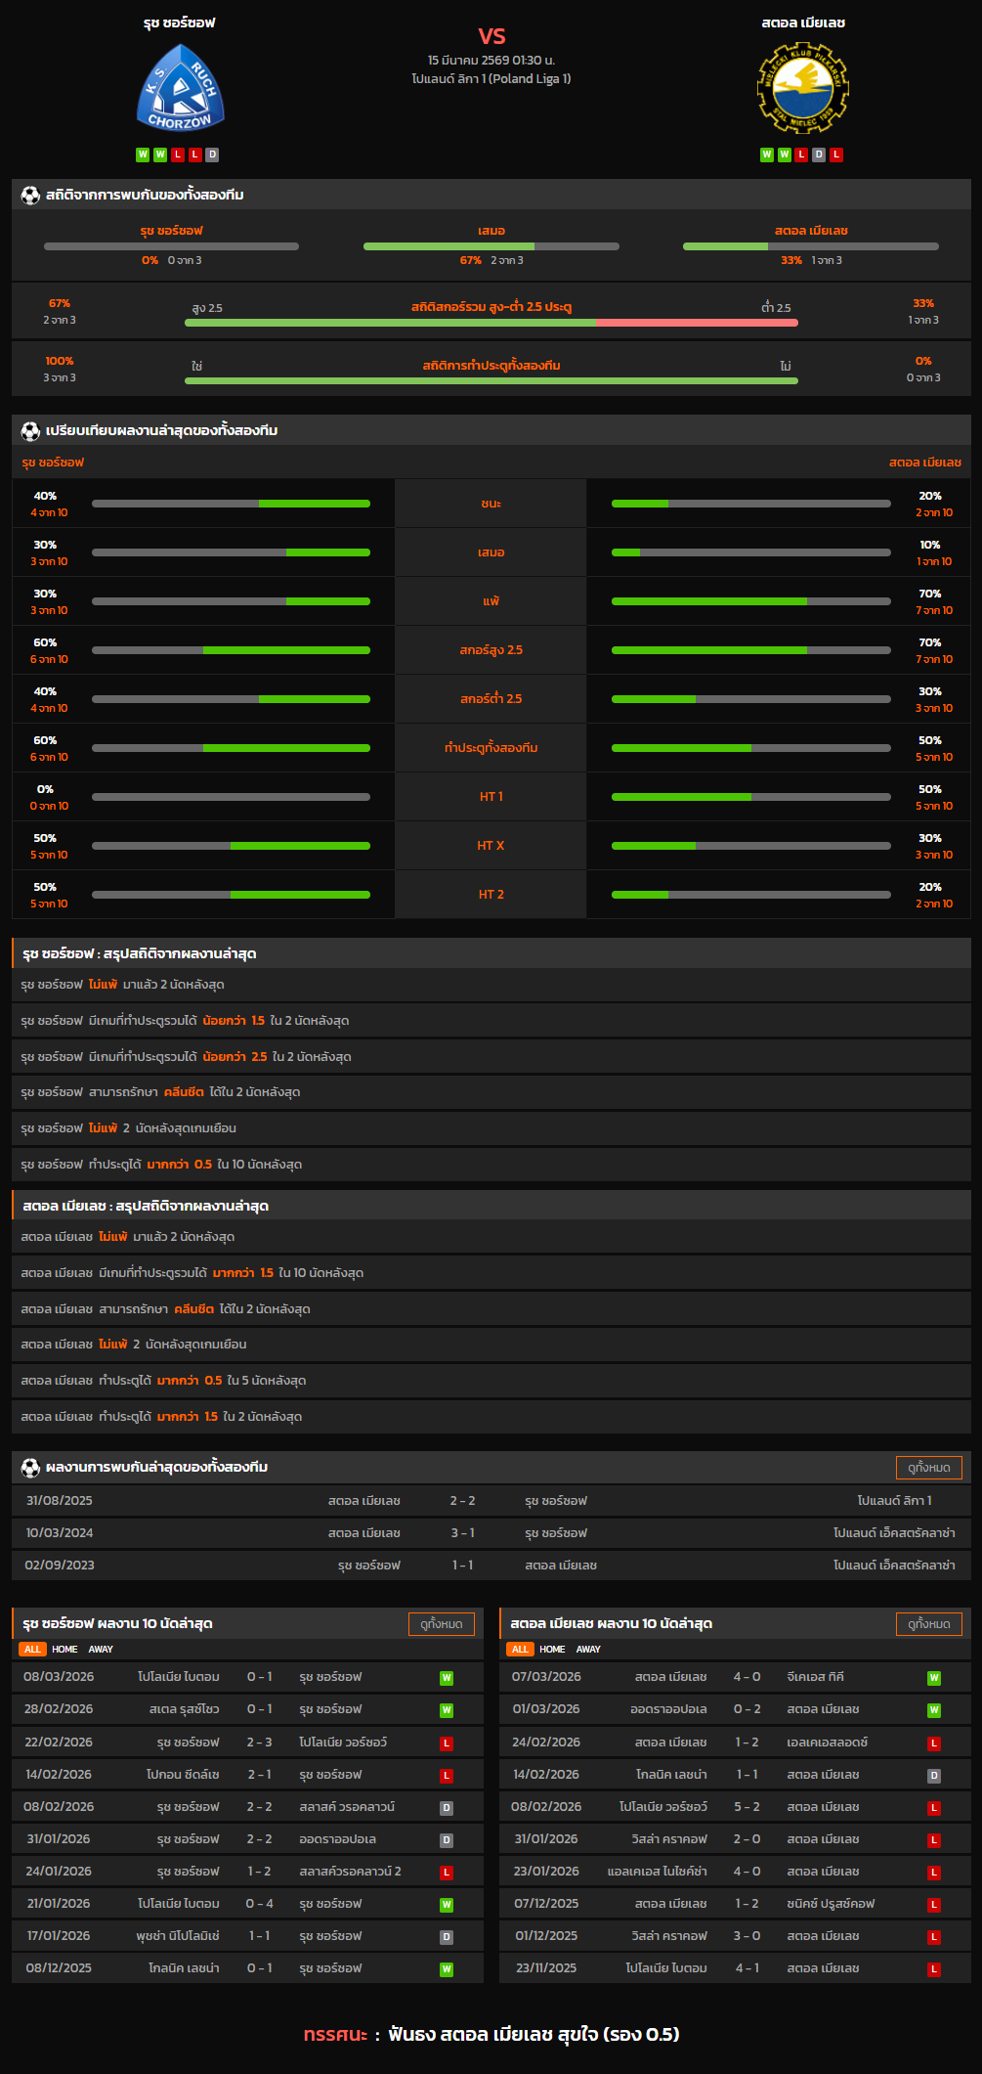This screenshot has height=2074, width=982.
Task: Expand รุช ชอร์ซอฟ last 10 matches via ดูทั้งหมด
Action: tap(441, 1623)
